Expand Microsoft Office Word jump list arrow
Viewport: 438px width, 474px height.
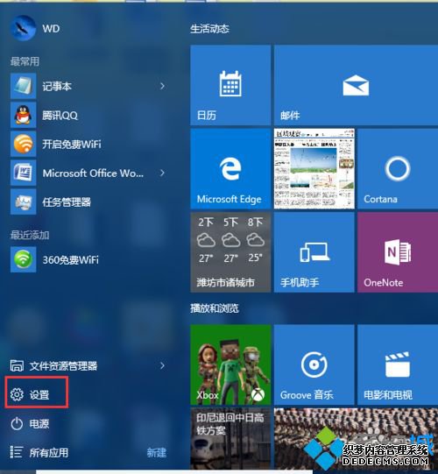[162, 173]
